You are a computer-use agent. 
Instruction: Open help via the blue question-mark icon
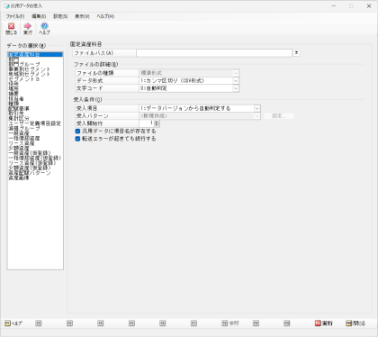[x=44, y=28]
